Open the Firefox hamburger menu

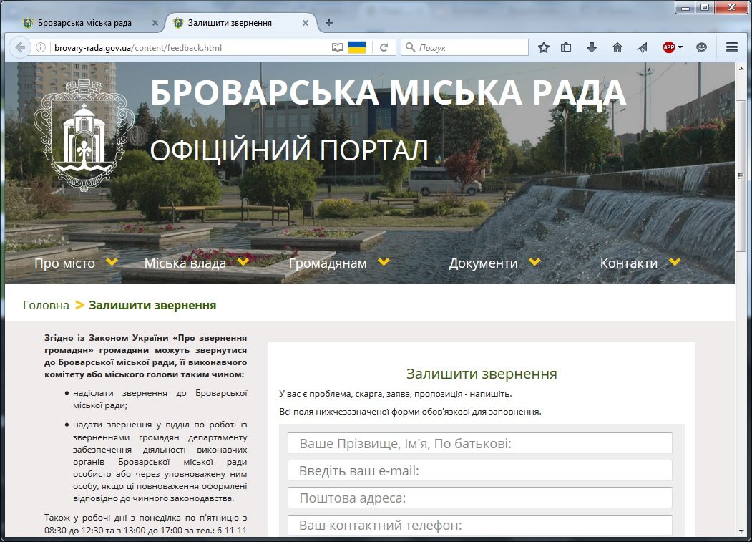(x=732, y=47)
